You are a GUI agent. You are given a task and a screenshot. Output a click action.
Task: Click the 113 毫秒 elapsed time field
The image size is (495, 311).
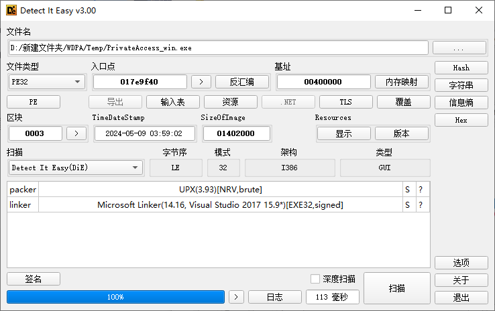click(333, 297)
